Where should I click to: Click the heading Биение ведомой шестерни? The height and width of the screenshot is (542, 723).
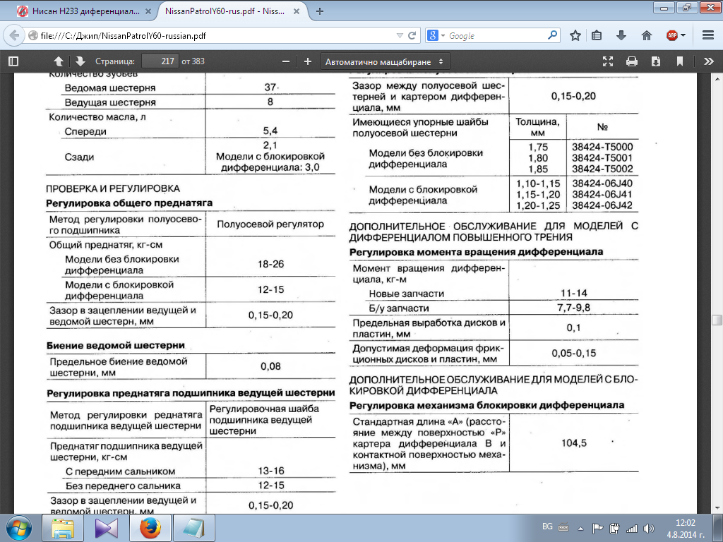click(x=116, y=345)
